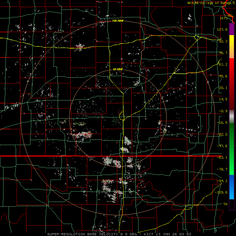Screen dimensions: 236x236
Task: Select the 92.3 scale value
Action: pos(223,41)
